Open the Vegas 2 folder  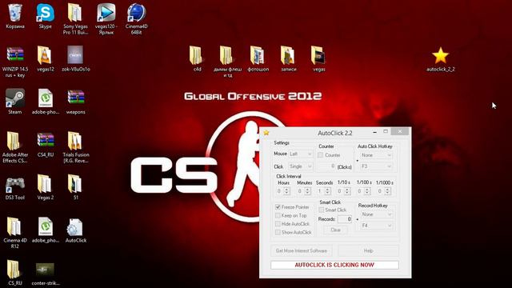point(45,187)
